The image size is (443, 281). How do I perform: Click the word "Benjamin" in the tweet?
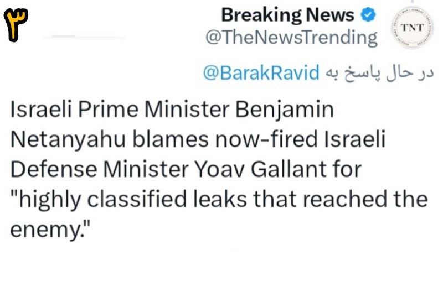[x=285, y=110]
